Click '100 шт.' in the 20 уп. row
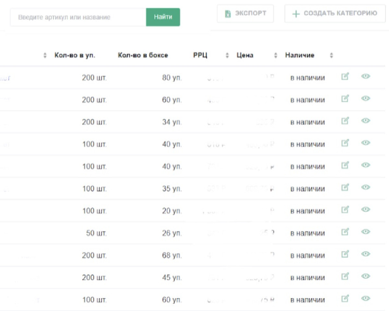 pyautogui.click(x=94, y=211)
